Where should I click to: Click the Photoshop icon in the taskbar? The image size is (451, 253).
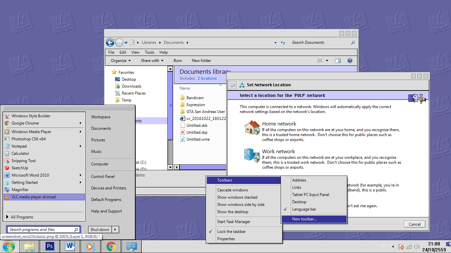50,246
